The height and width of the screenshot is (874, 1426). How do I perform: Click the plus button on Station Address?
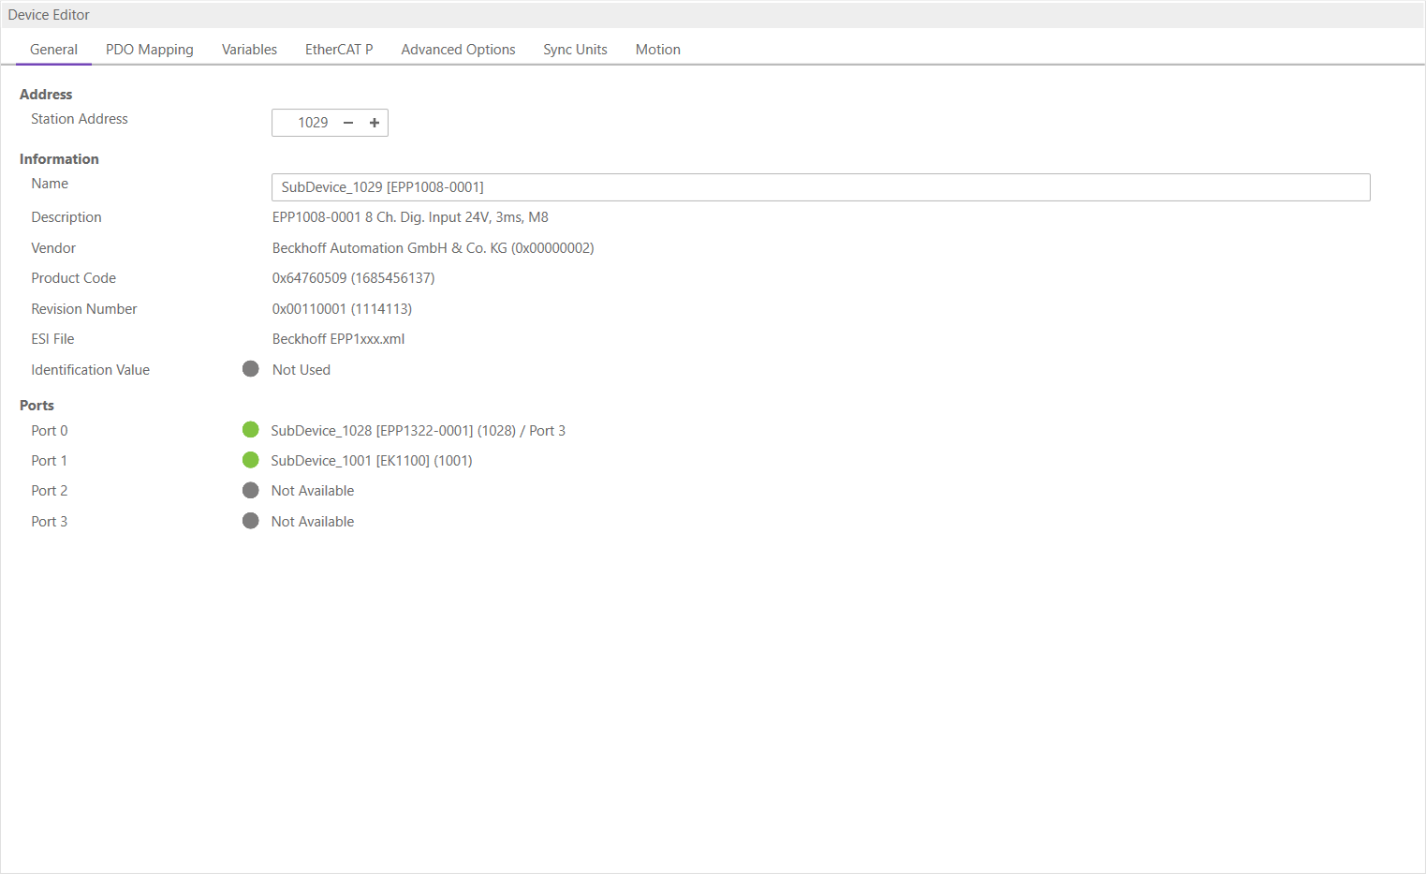(375, 123)
